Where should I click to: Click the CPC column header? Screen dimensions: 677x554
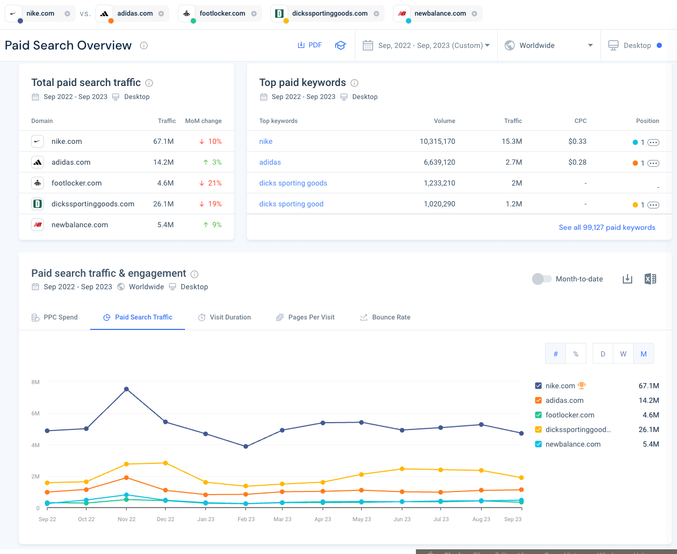click(581, 121)
